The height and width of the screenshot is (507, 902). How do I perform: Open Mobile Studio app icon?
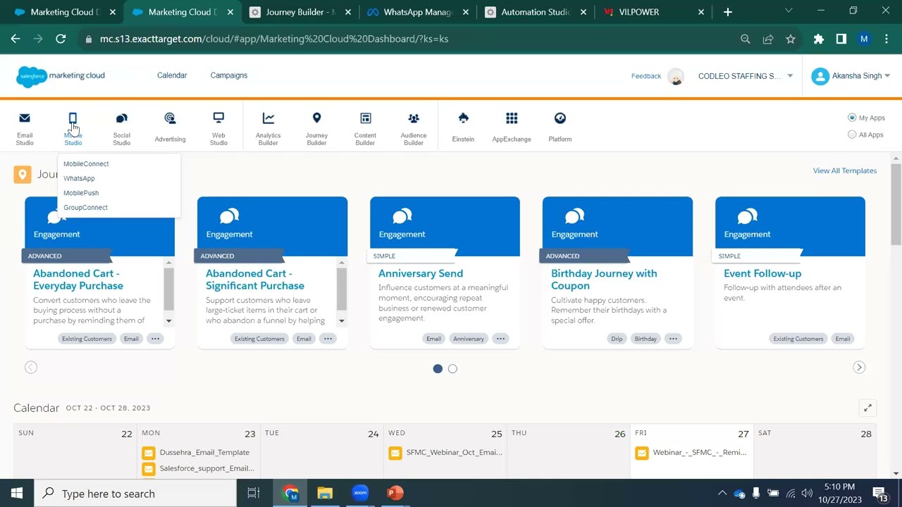tap(73, 128)
